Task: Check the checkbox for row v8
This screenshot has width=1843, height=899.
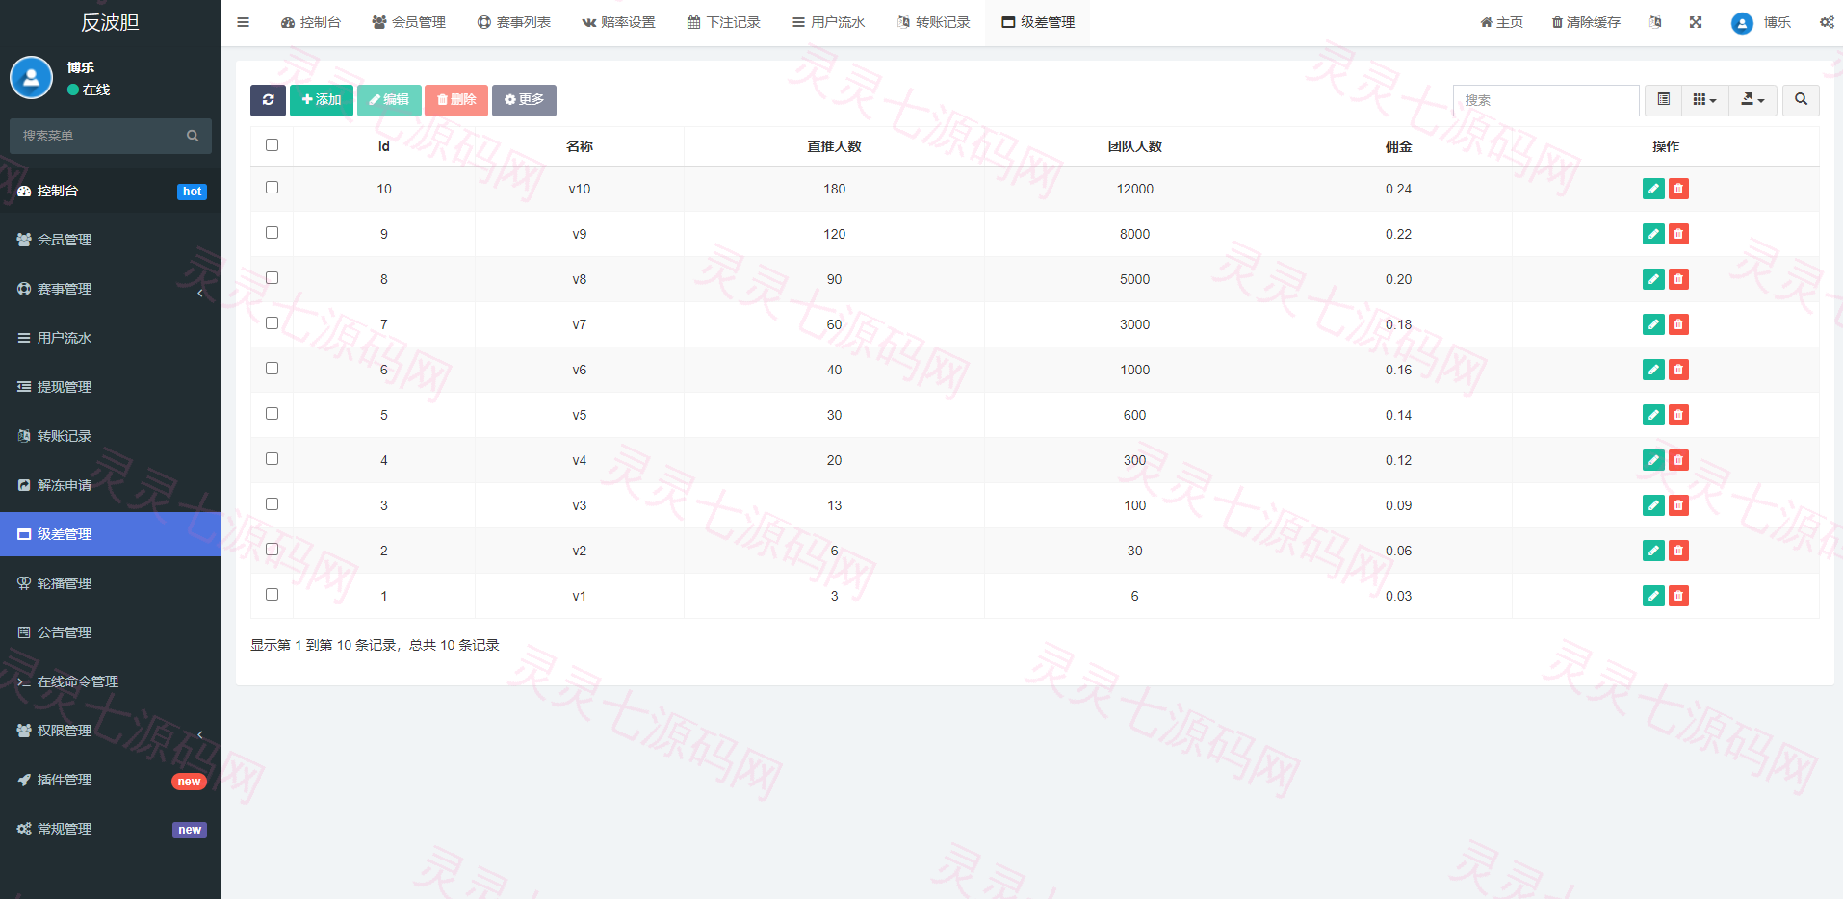Action: 272,278
